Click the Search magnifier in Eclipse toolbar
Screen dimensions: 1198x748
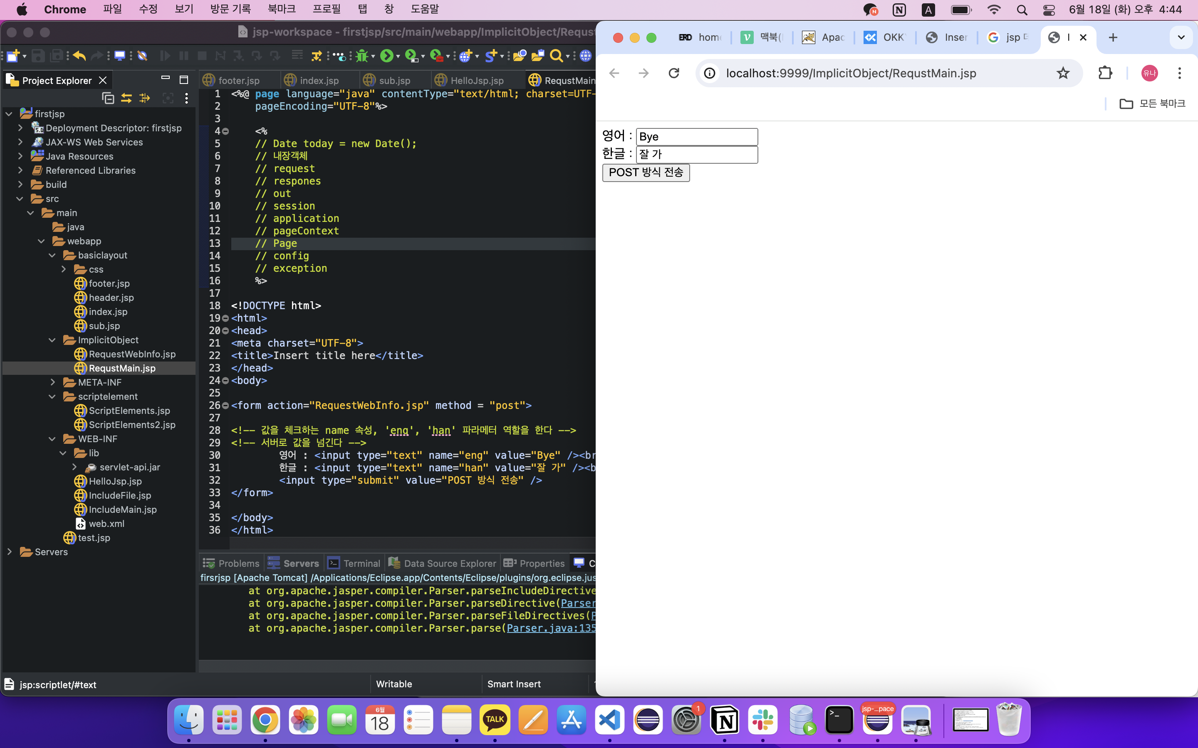(556, 56)
